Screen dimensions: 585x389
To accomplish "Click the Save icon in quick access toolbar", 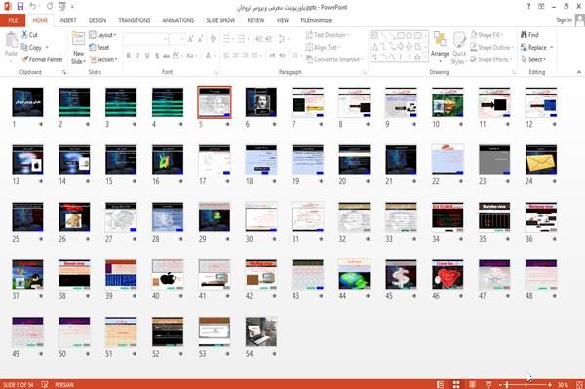I will [x=20, y=7].
